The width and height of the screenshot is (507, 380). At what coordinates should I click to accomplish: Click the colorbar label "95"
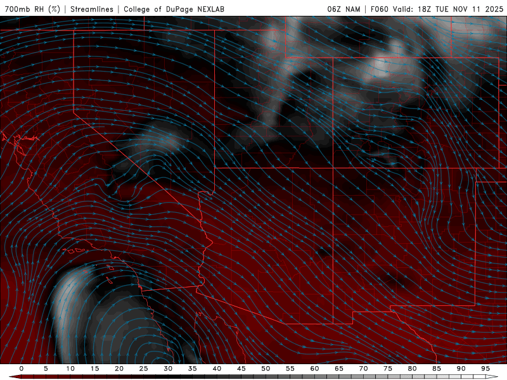pos(485,369)
